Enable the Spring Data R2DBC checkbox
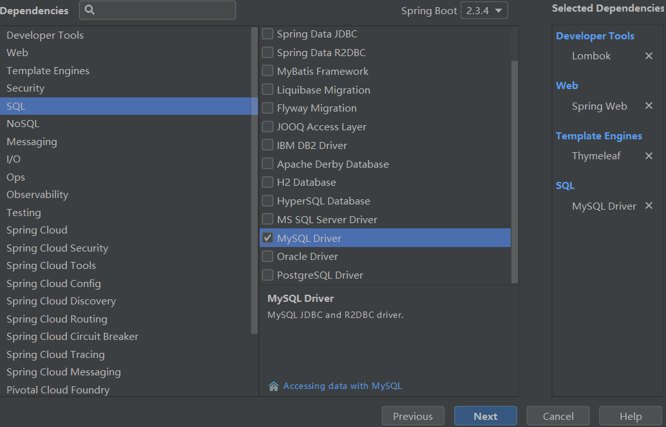This screenshot has width=666, height=427. click(x=267, y=52)
